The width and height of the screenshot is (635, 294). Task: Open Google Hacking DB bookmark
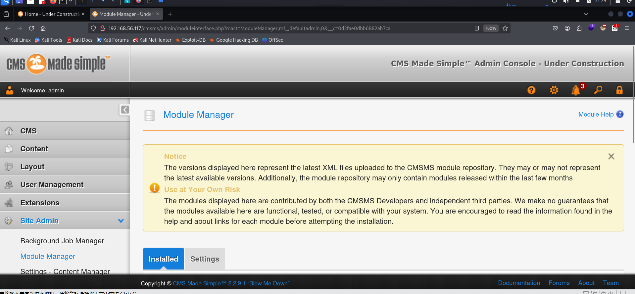pos(234,40)
